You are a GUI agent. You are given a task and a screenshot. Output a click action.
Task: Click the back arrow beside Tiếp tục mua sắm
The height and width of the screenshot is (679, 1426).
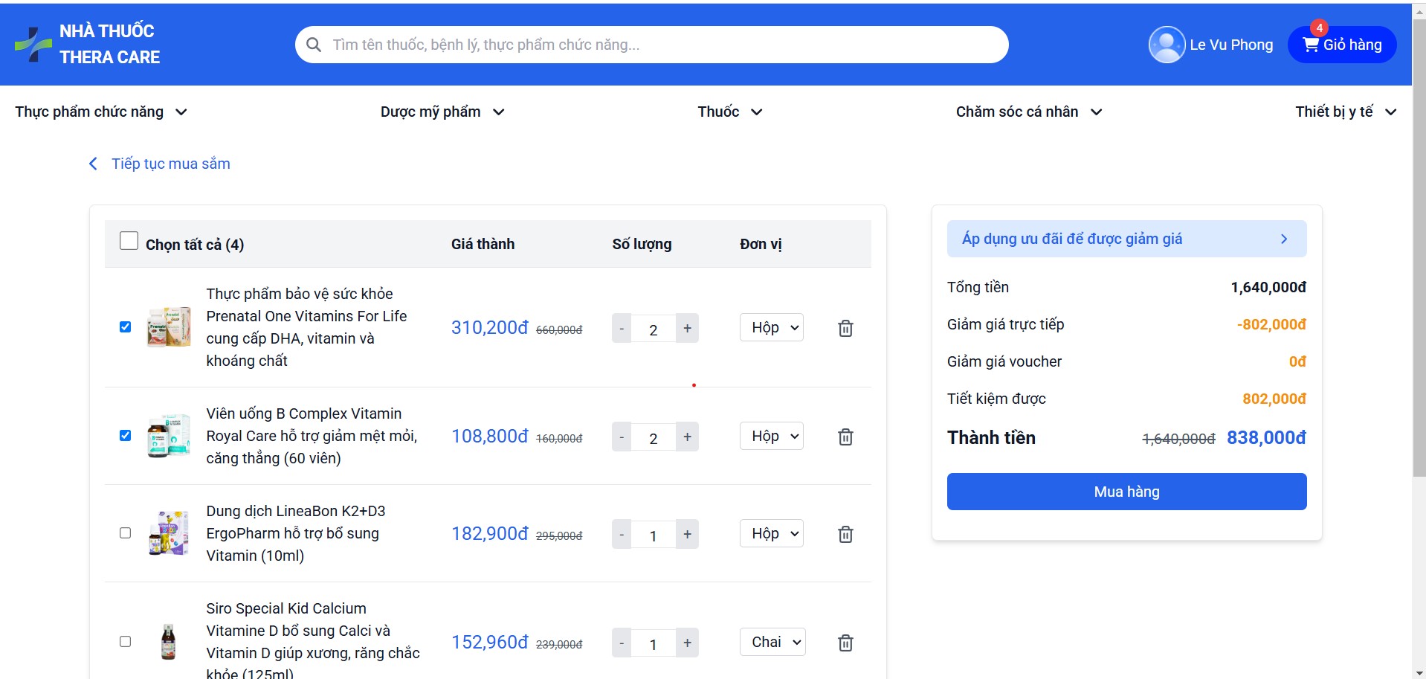coord(93,164)
